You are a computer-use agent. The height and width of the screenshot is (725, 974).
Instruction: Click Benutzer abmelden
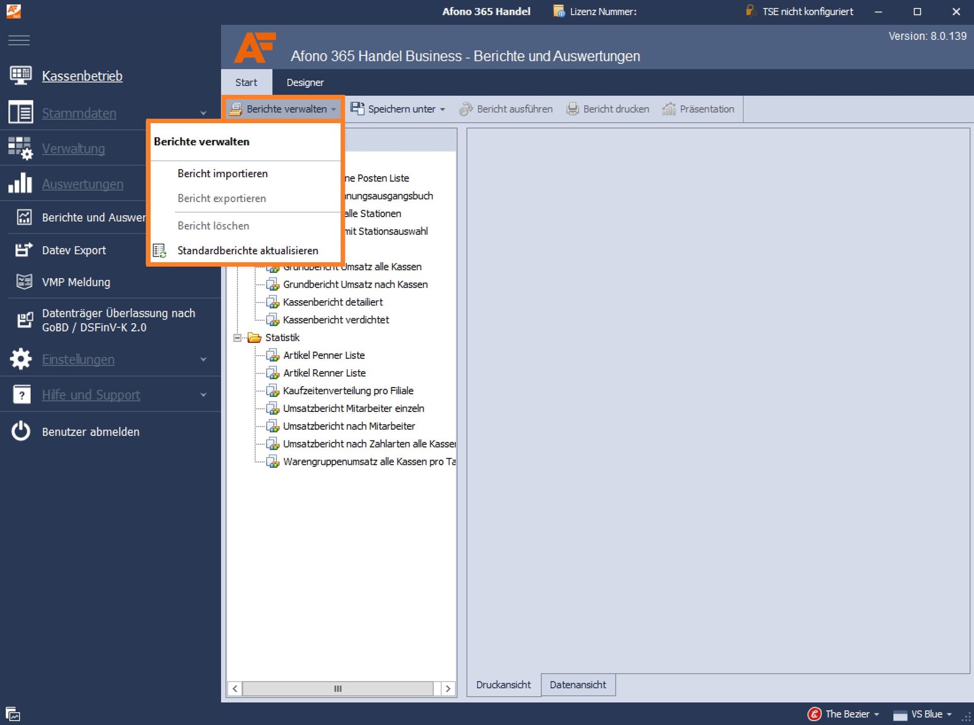(x=91, y=432)
